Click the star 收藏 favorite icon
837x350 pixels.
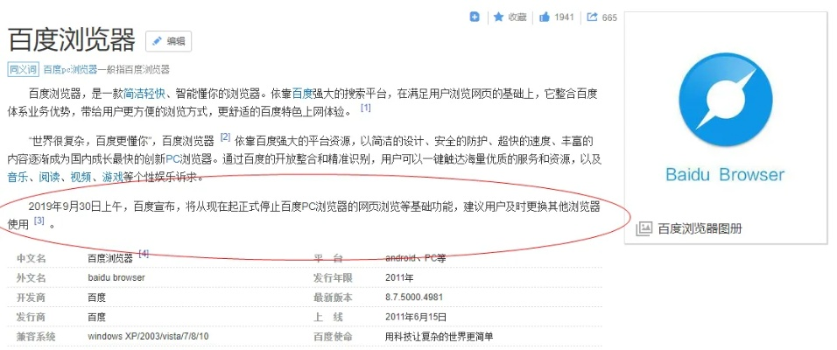498,17
